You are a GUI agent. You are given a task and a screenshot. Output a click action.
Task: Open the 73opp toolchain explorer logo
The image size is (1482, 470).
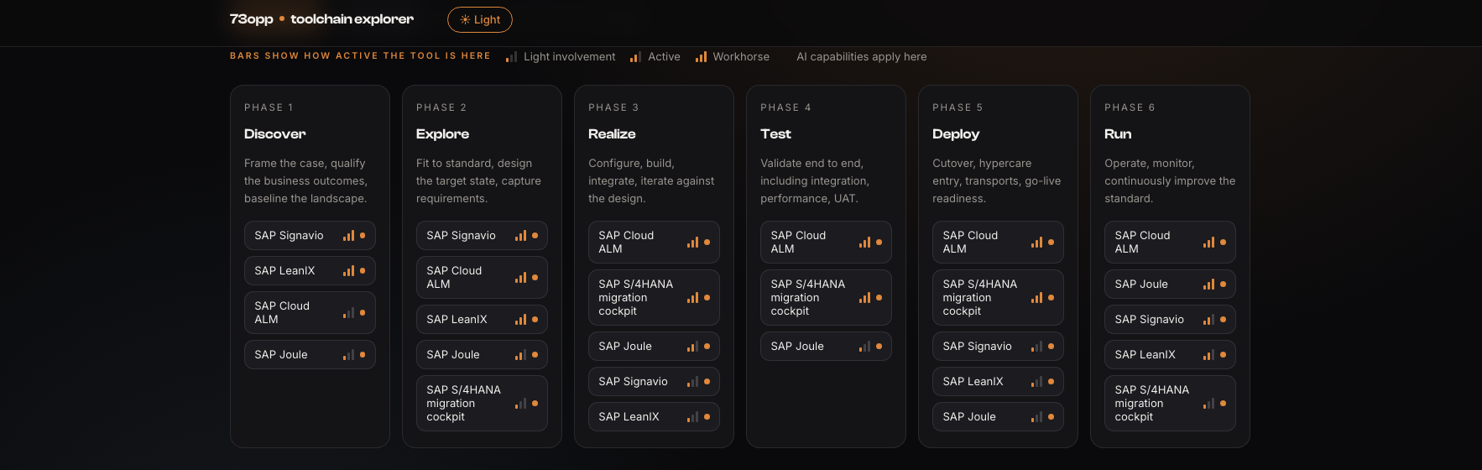[321, 18]
